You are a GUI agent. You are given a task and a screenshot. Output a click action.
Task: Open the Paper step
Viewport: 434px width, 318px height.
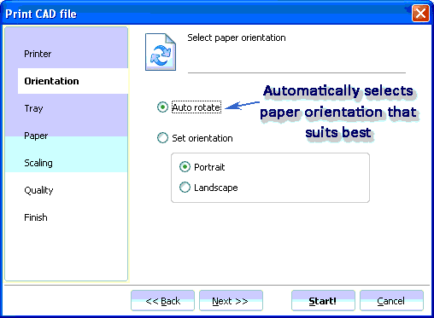[x=36, y=136]
